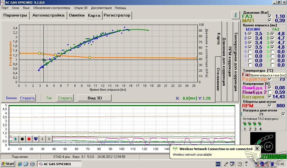Click gas injector 3 icon

[x=255, y=124]
